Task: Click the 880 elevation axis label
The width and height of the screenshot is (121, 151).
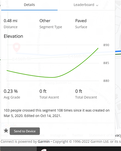Action: [106, 81]
